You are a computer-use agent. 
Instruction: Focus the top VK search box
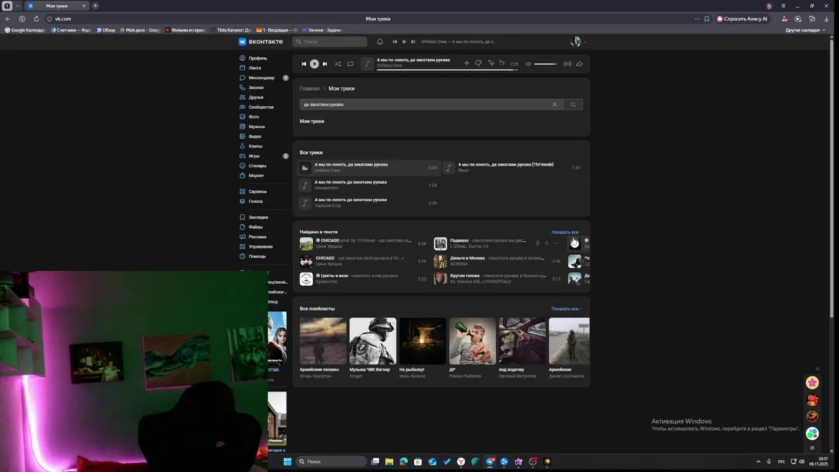pos(330,41)
